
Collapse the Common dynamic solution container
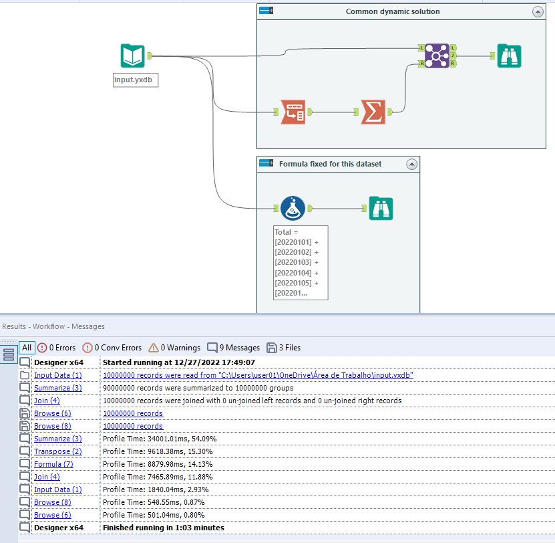[x=538, y=11]
